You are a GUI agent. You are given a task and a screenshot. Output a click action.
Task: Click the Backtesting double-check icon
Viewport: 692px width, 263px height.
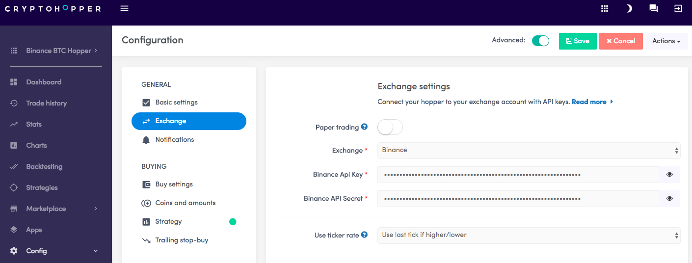(14, 166)
